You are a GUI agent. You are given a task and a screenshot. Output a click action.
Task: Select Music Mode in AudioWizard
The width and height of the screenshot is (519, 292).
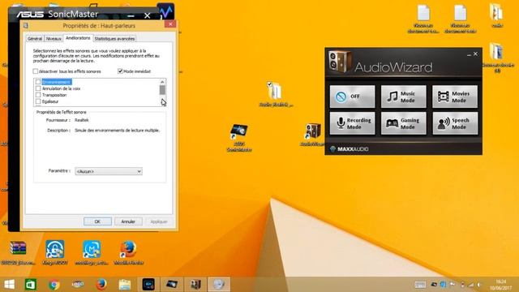(x=404, y=97)
